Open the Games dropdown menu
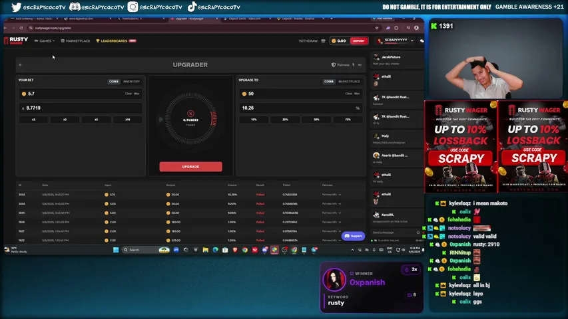This screenshot has width=568, height=319. coord(45,41)
